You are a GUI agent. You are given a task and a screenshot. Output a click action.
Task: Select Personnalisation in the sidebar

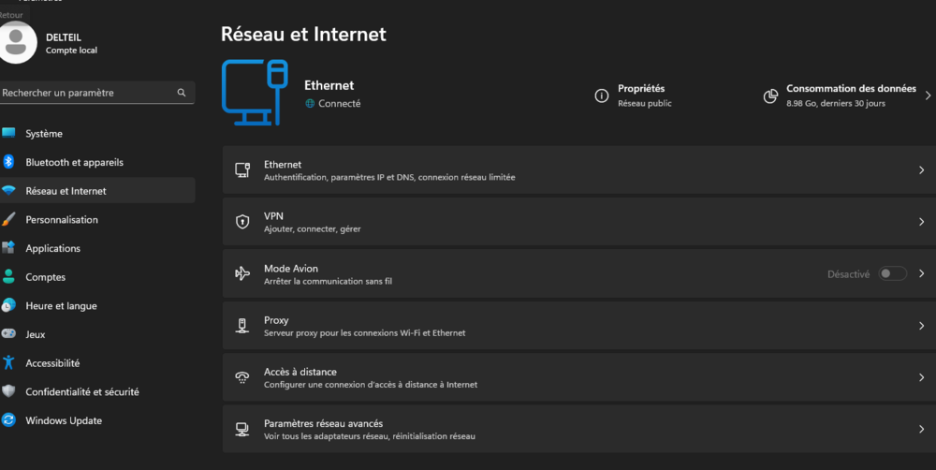pyautogui.click(x=62, y=220)
